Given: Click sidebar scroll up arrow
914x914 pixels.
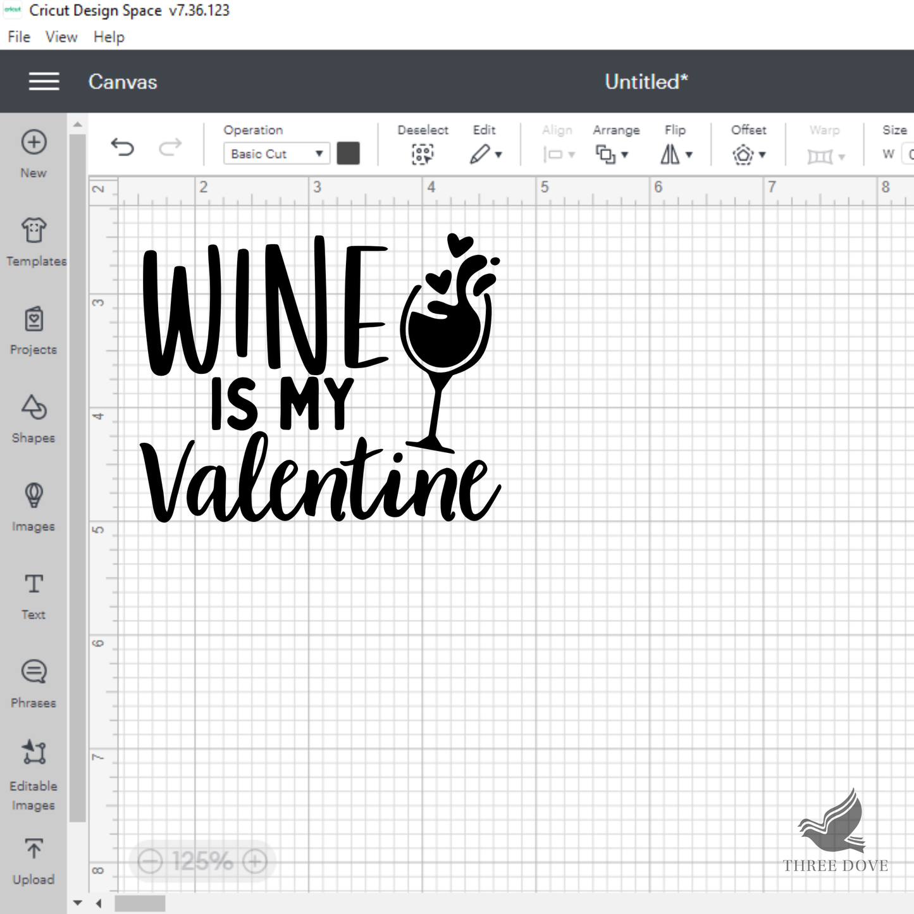Looking at the screenshot, I should 77,125.
